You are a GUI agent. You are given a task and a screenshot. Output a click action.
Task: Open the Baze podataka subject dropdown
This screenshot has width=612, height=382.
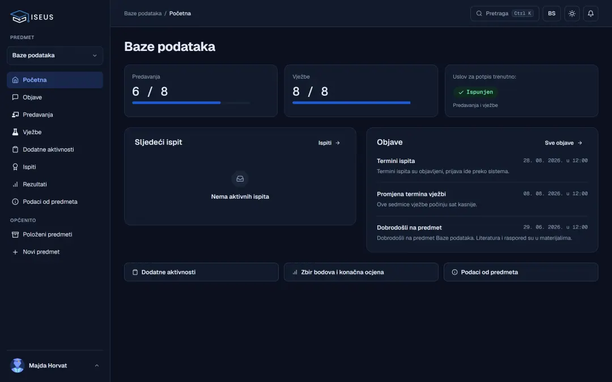point(55,55)
